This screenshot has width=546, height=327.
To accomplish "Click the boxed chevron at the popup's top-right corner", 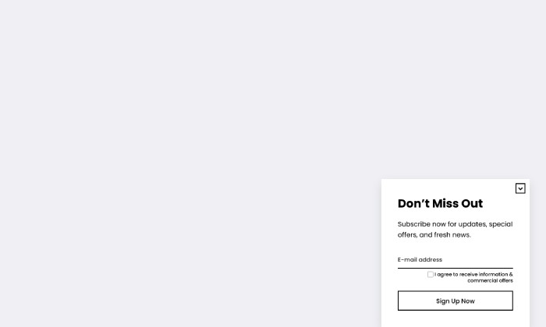I will [520, 188].
